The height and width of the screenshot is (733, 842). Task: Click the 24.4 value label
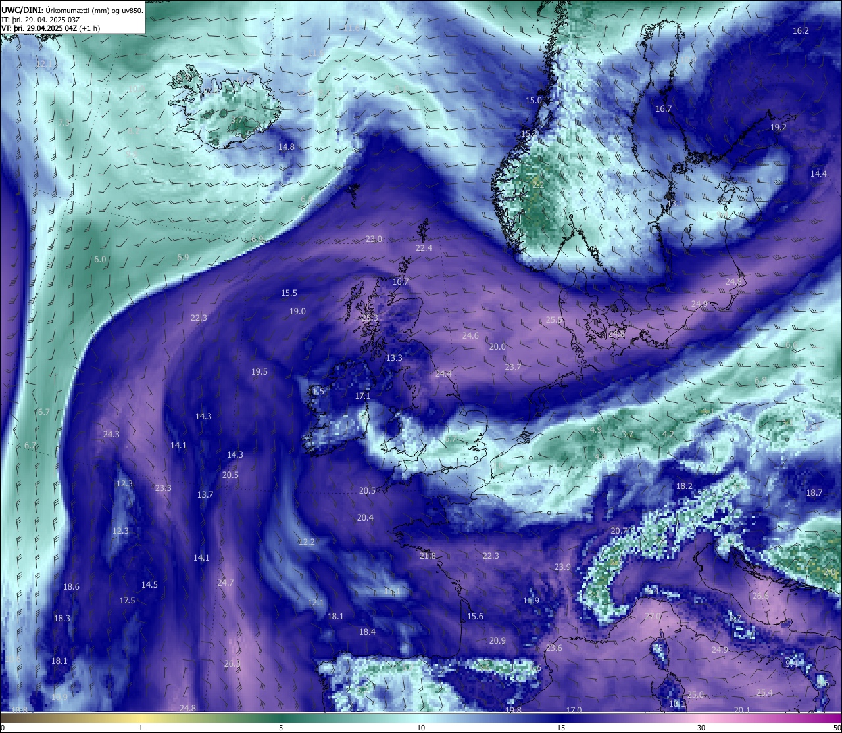tap(443, 373)
